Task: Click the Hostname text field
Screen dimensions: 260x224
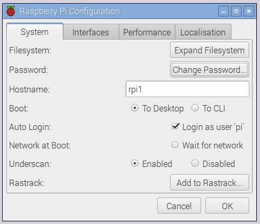Action: click(x=188, y=89)
